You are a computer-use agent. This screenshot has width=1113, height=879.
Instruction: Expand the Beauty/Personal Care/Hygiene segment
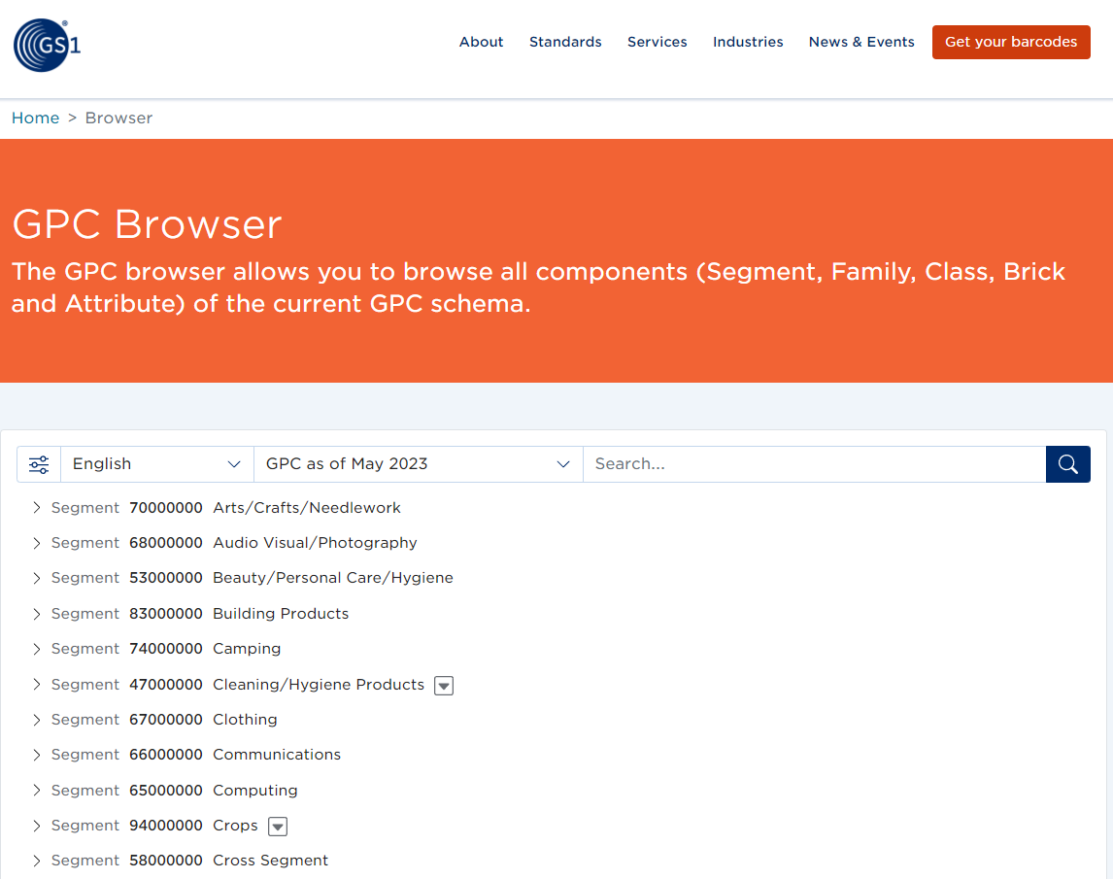coord(36,578)
